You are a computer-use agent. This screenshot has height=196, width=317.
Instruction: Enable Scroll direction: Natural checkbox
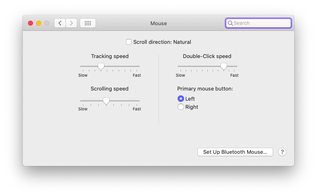tap(129, 42)
